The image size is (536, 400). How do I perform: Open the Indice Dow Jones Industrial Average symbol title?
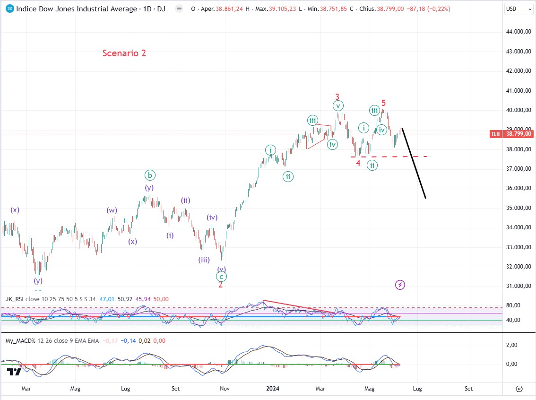[91, 9]
